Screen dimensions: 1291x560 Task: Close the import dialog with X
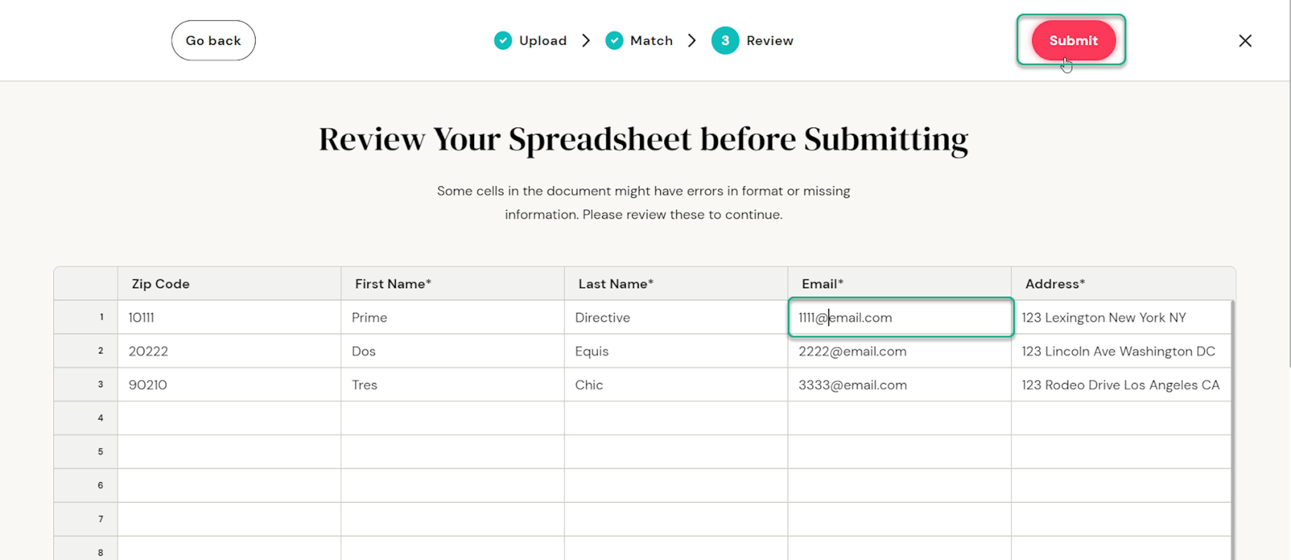tap(1245, 41)
